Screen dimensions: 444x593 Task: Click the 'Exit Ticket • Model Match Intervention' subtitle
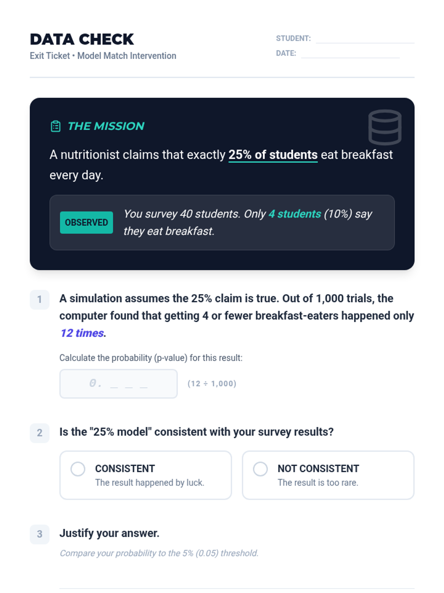[x=103, y=56]
